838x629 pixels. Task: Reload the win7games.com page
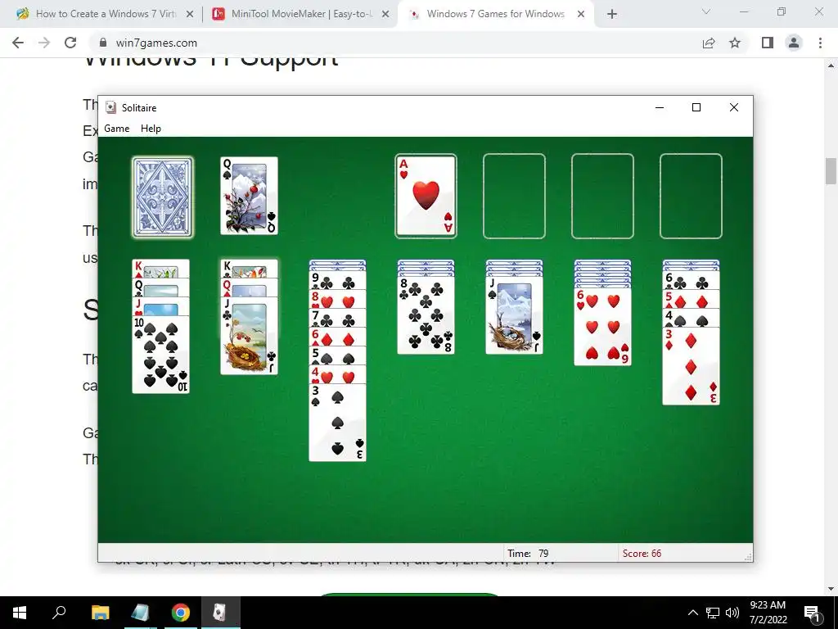point(70,43)
